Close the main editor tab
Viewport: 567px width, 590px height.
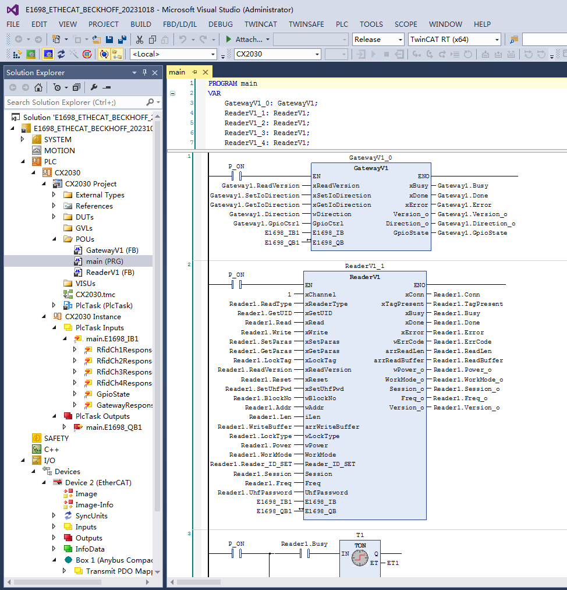click(205, 72)
